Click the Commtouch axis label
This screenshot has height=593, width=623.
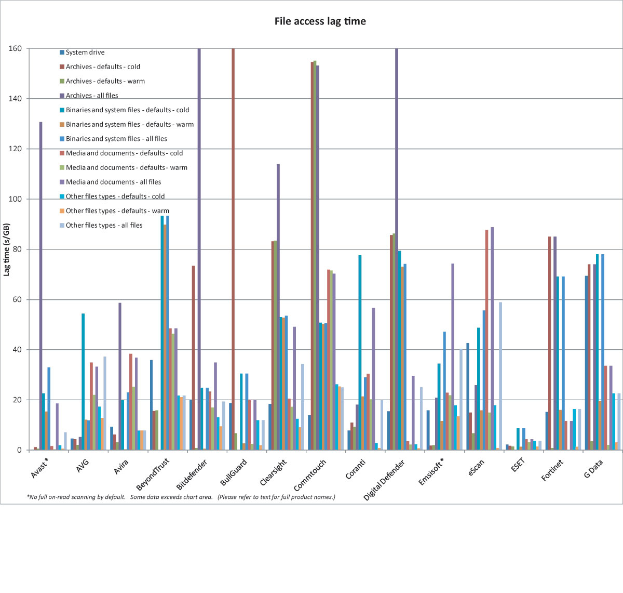pos(310,475)
